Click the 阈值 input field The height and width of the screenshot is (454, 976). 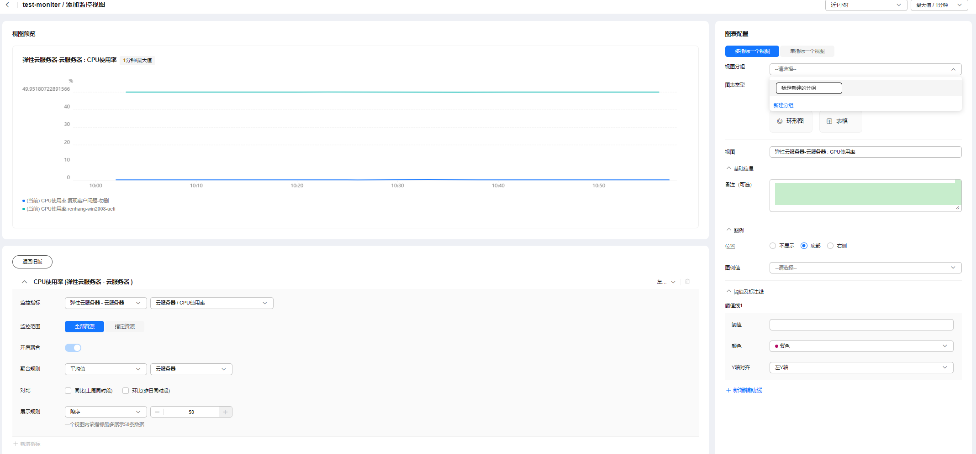861,325
